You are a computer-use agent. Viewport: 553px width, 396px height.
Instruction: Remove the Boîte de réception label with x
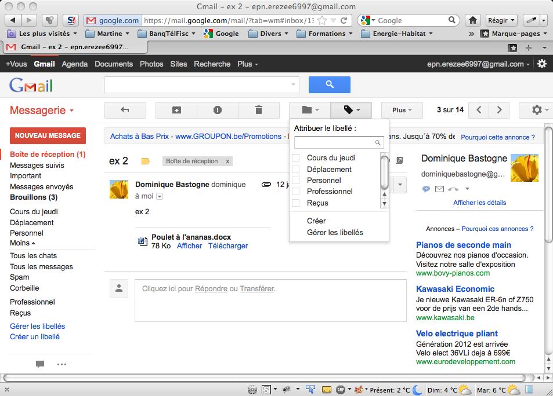pyautogui.click(x=227, y=161)
